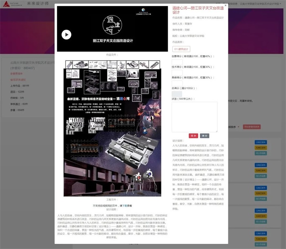The height and width of the screenshot is (249, 286).
Task: Clear the form with grey 清空 button
Action: tap(204, 136)
